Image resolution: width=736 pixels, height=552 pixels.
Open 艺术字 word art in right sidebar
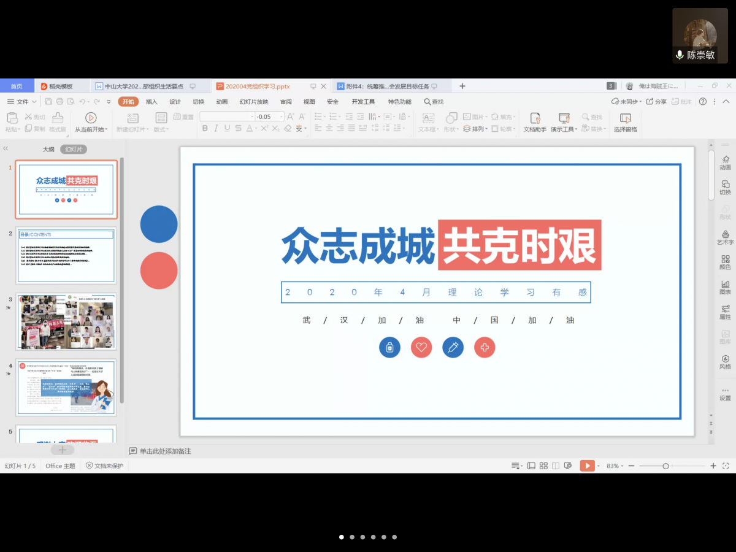coord(725,237)
